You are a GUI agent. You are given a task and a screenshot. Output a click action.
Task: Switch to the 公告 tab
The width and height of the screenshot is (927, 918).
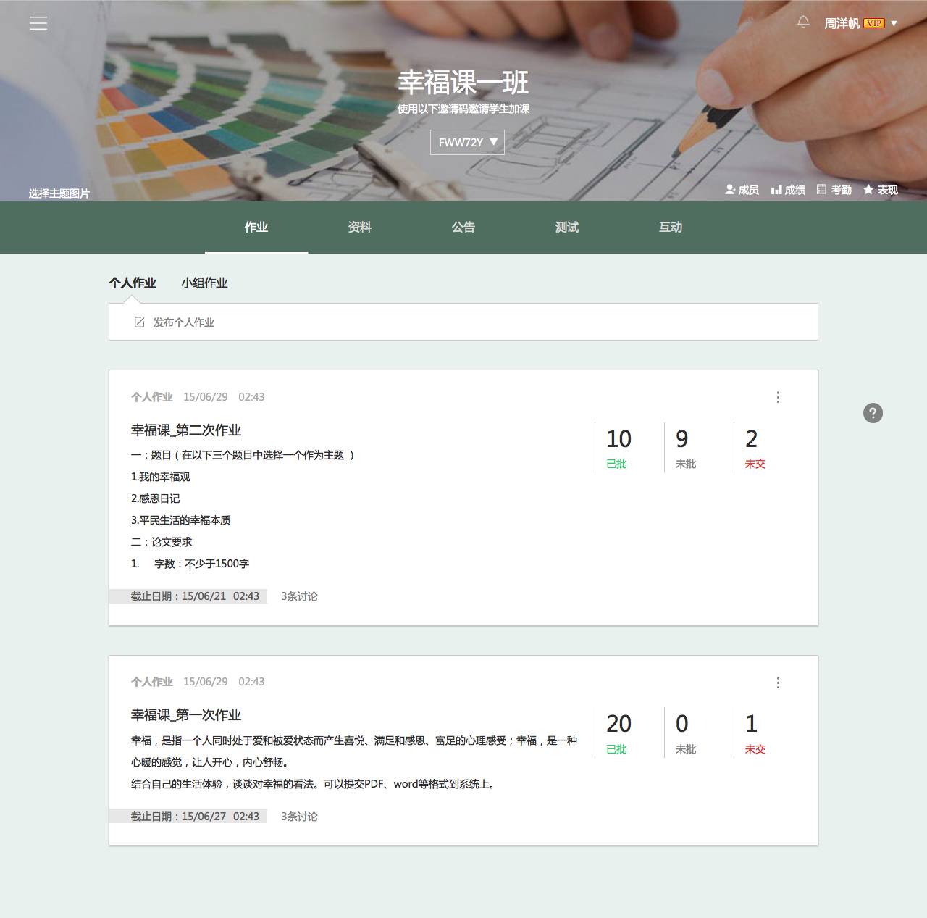pyautogui.click(x=463, y=228)
